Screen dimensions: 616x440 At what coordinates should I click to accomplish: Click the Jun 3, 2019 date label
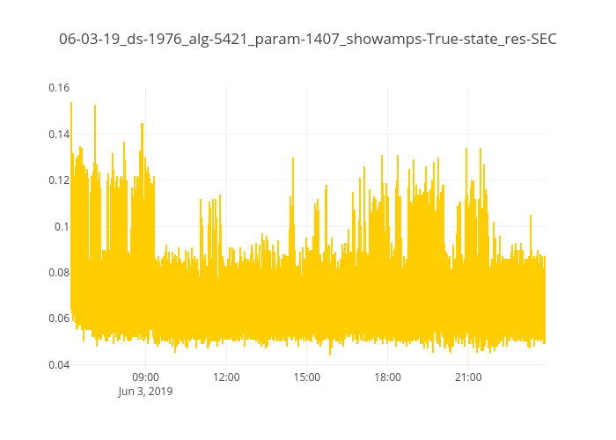tap(145, 392)
